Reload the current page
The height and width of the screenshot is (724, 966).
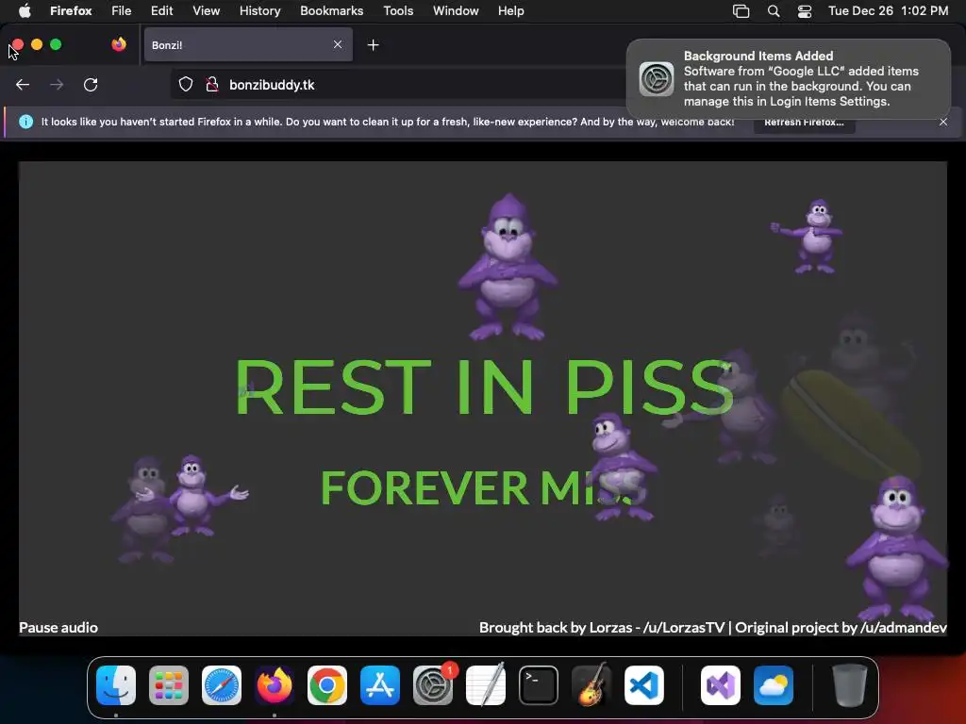[x=91, y=84]
